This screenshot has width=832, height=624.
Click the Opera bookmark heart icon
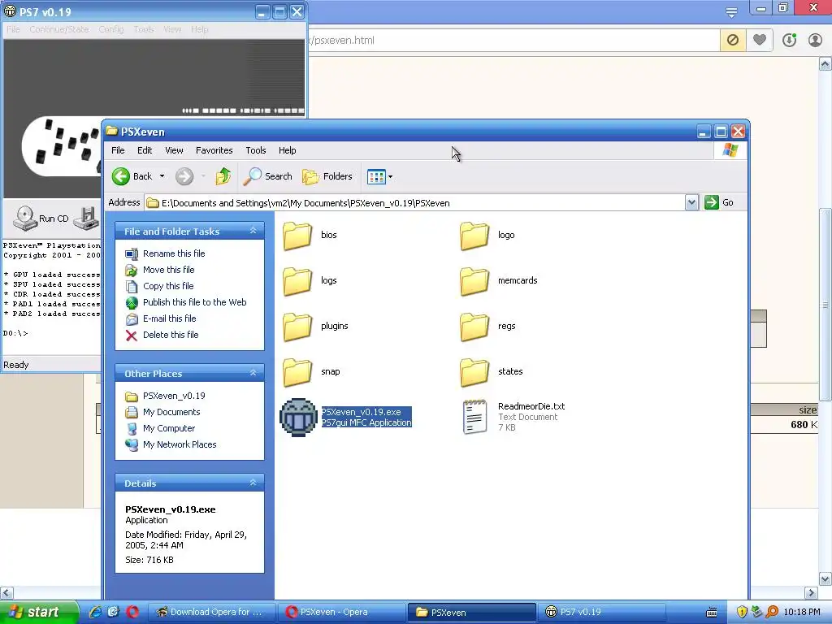[x=760, y=41]
